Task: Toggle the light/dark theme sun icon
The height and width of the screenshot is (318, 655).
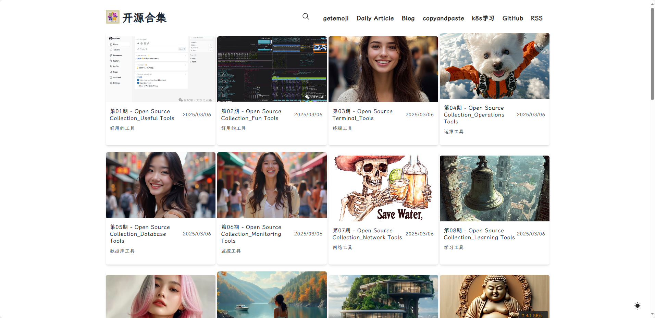Action: (x=637, y=306)
